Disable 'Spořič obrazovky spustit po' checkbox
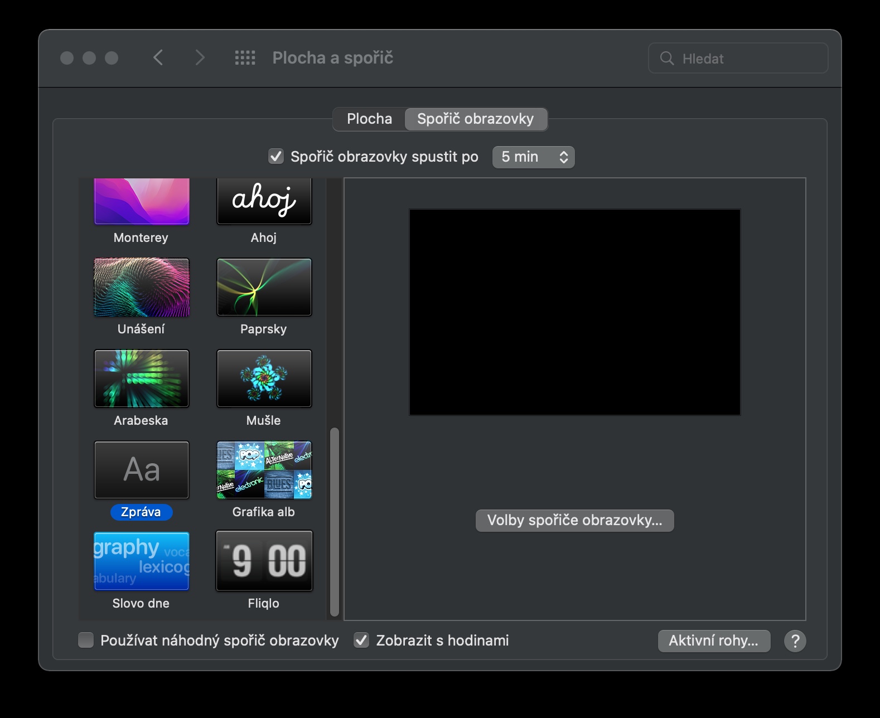Viewport: 880px width, 718px height. [276, 157]
